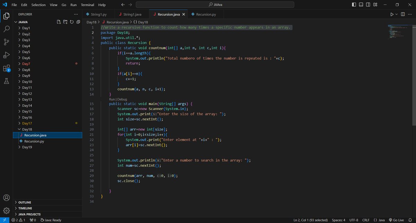Expand the Day7 folder

pos(47,64)
